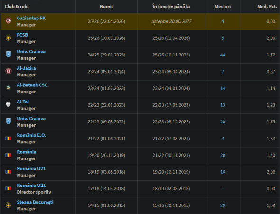Click date 23/24 (05.01.2024)
This screenshot has width=280, height=214.
(x=106, y=72)
